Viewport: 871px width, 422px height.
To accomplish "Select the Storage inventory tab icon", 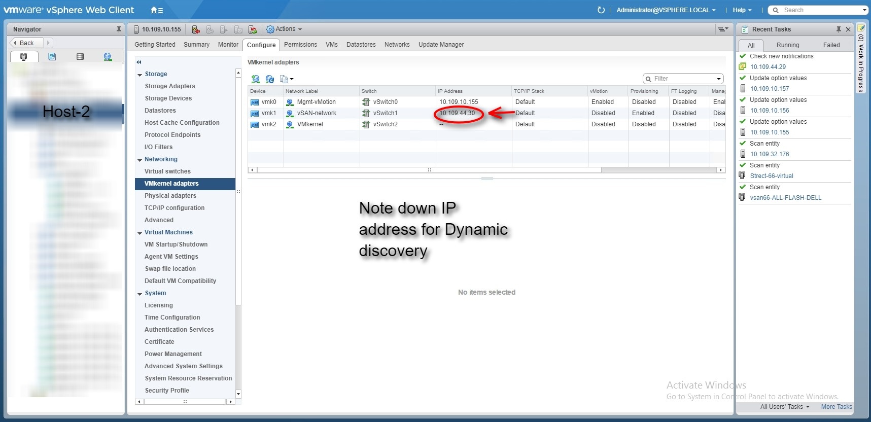I will point(80,57).
